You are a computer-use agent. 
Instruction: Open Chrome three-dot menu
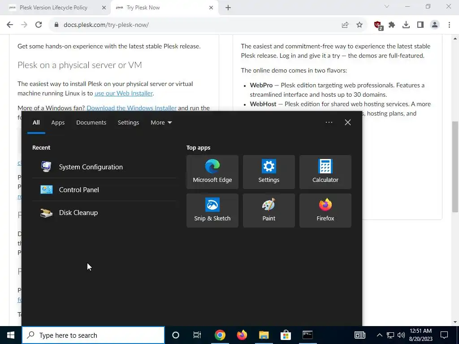(449, 25)
